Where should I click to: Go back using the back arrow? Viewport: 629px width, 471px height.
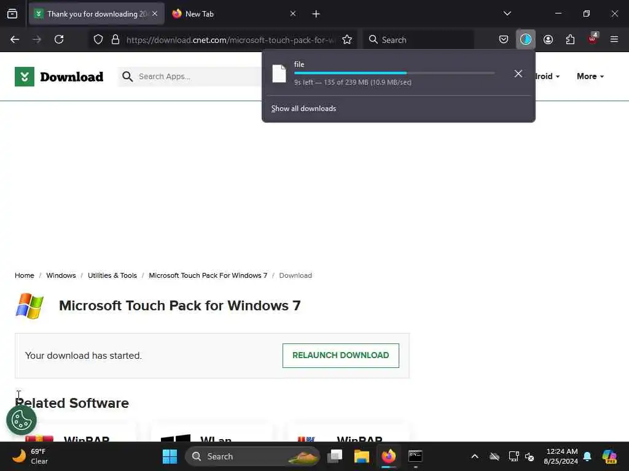click(15, 39)
